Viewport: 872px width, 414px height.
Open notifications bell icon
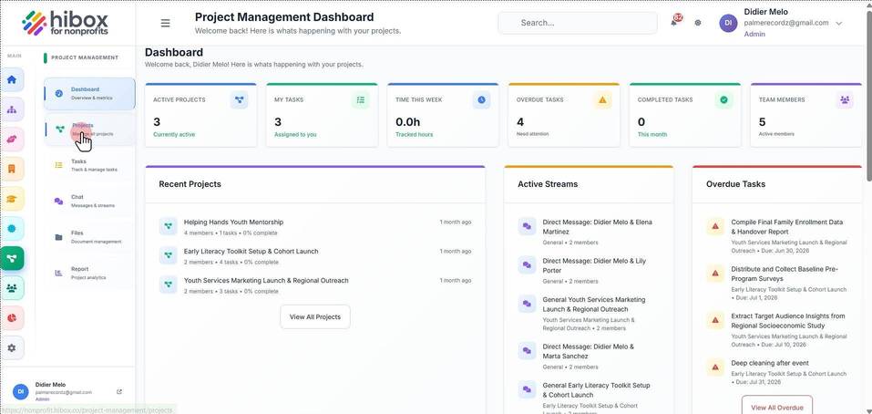click(x=674, y=22)
